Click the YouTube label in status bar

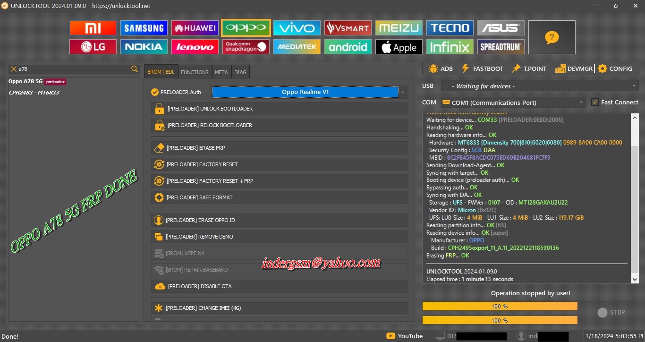(x=410, y=336)
